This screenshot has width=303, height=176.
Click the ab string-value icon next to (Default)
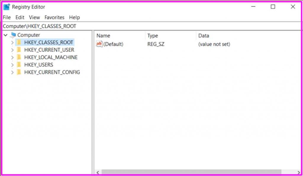pos(99,44)
